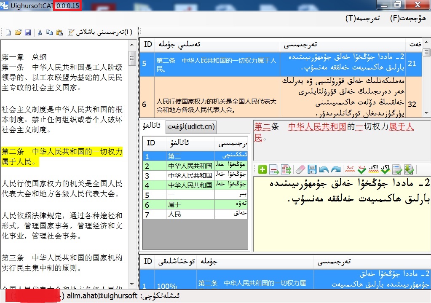
Task: Switch to the udict.cn dictionary tab
Action: click(x=191, y=127)
